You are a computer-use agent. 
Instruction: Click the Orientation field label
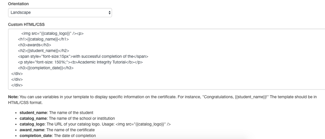coord(18,4)
